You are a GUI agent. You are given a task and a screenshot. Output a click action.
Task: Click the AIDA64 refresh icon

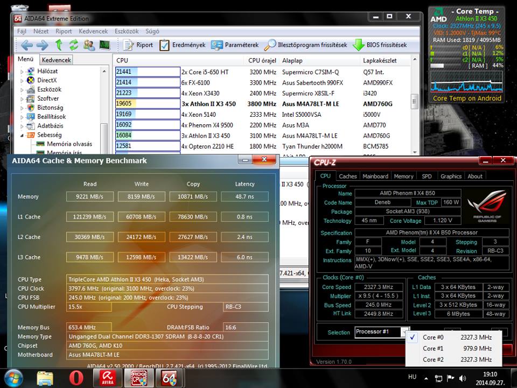[x=74, y=45]
